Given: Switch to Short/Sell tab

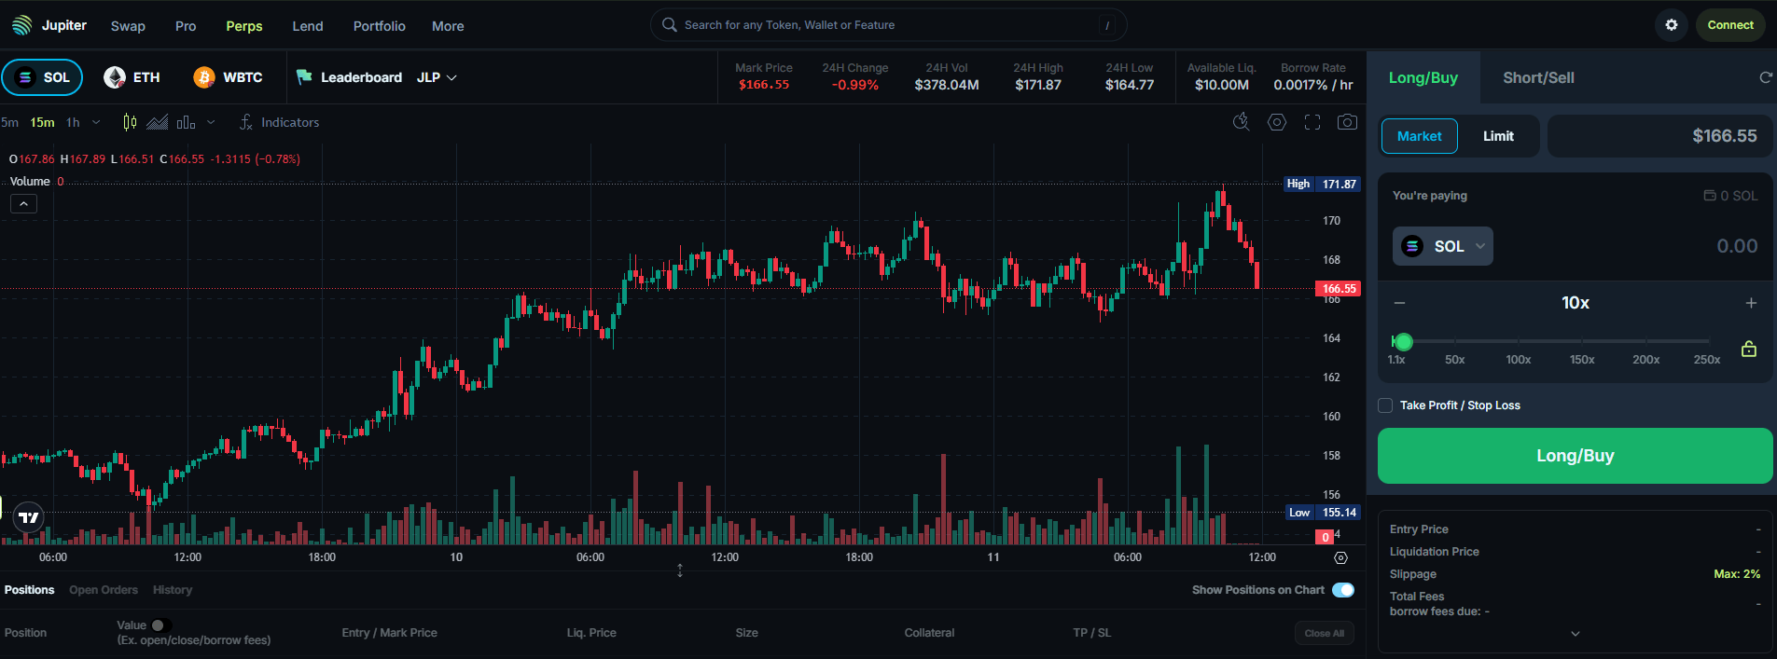Looking at the screenshot, I should coord(1538,77).
